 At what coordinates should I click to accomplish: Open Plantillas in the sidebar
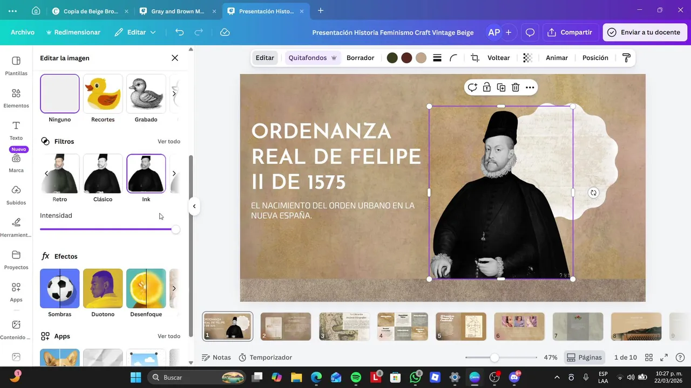(16, 66)
